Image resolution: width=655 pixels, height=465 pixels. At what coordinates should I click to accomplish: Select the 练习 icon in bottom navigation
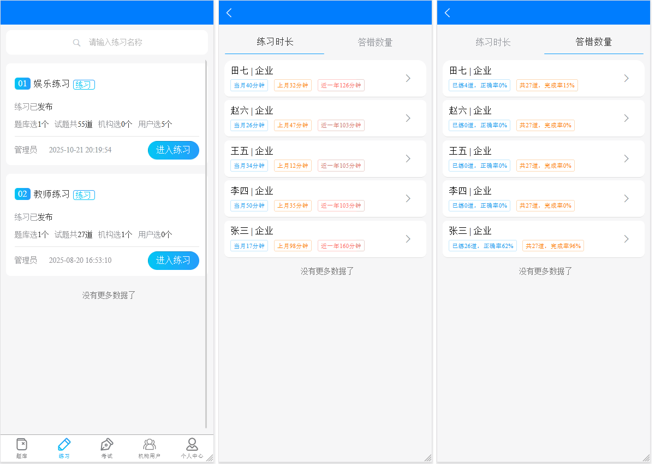pyautogui.click(x=64, y=448)
